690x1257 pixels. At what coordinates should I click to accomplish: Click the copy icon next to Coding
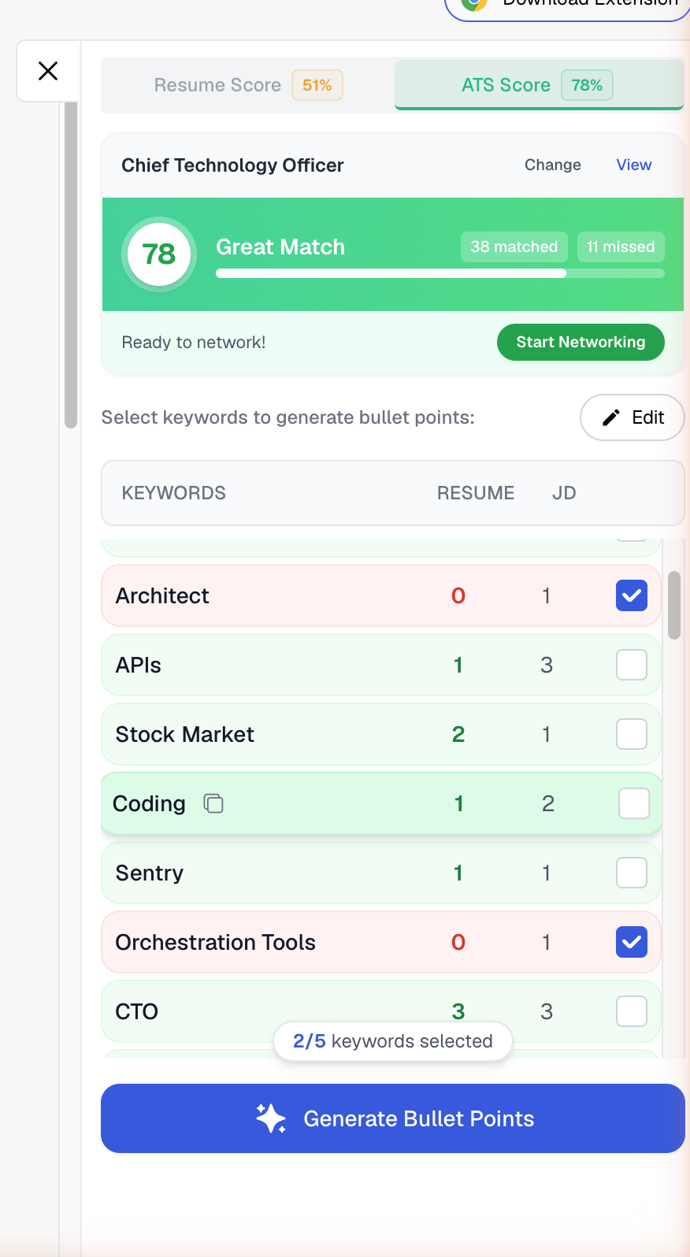(212, 803)
